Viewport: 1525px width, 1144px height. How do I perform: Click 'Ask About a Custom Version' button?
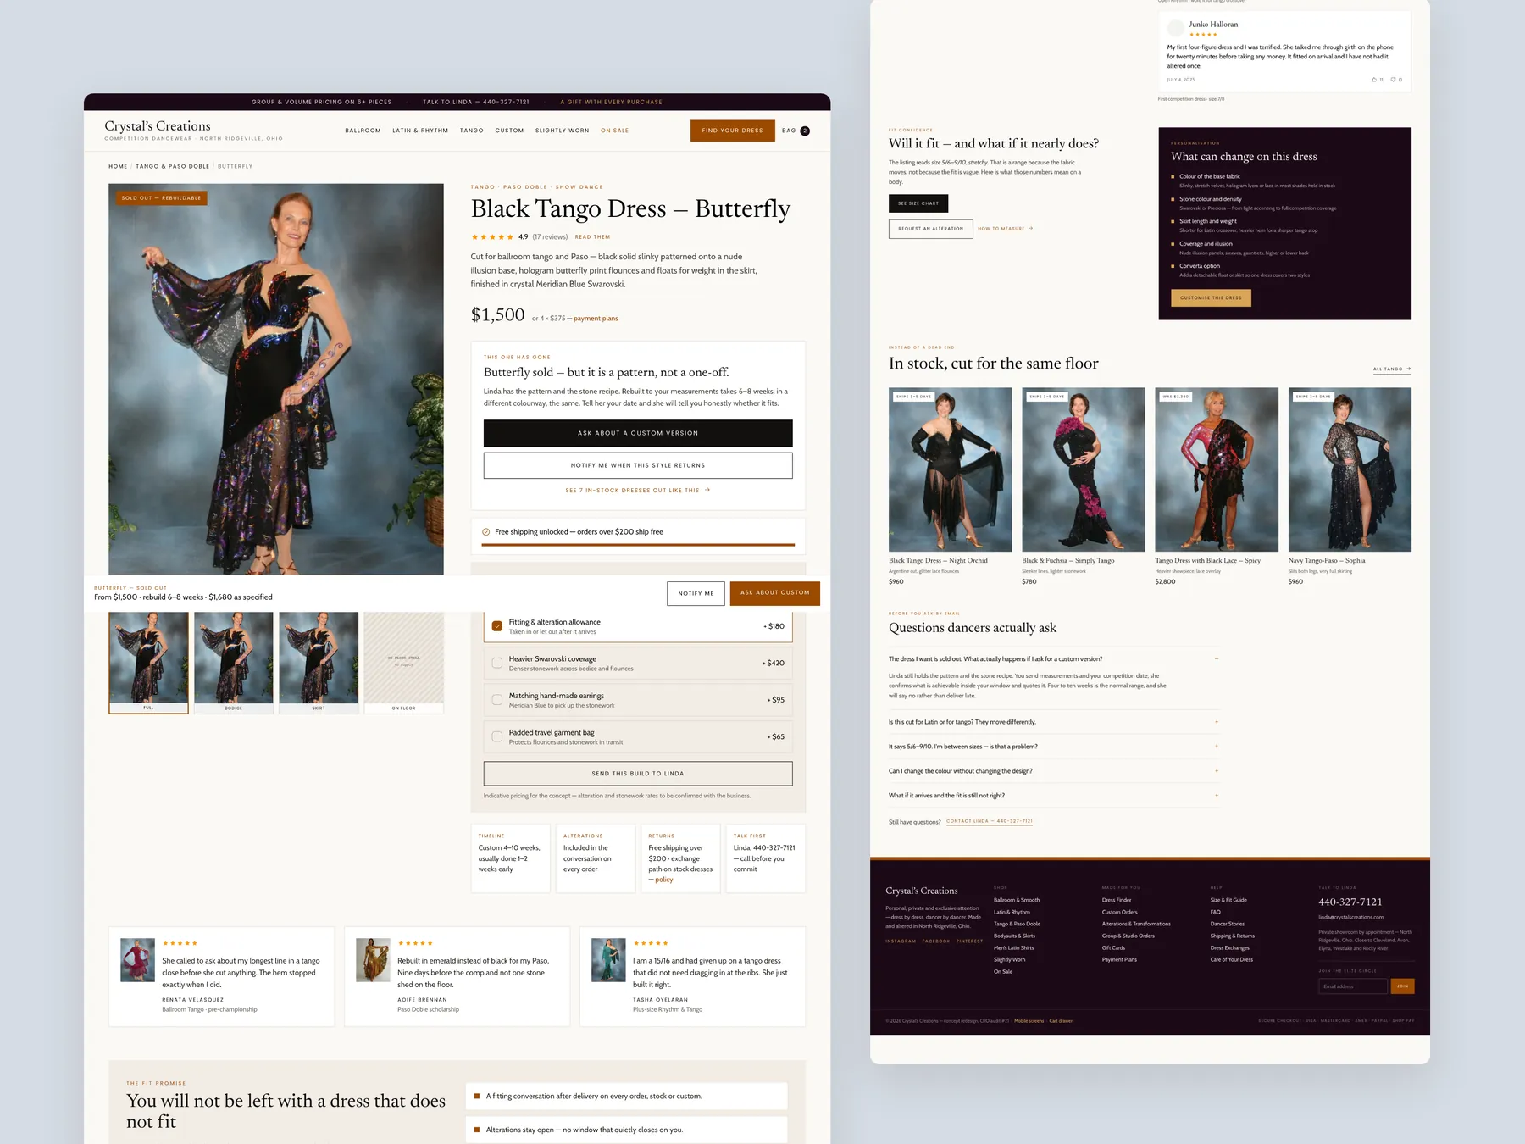click(638, 433)
